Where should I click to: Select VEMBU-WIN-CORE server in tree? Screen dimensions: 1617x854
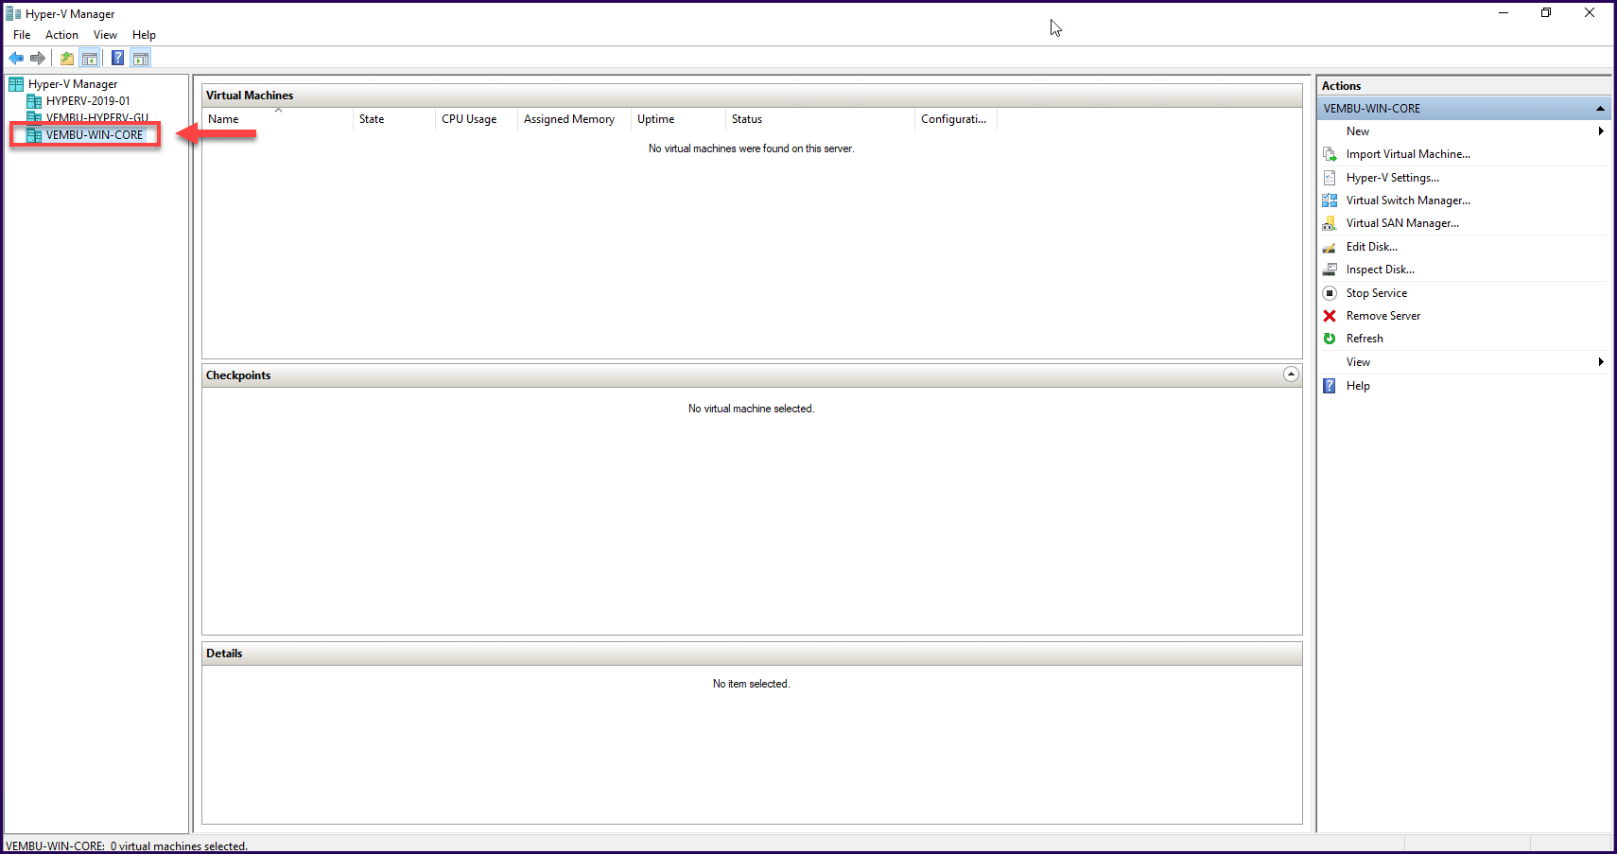[x=95, y=135]
